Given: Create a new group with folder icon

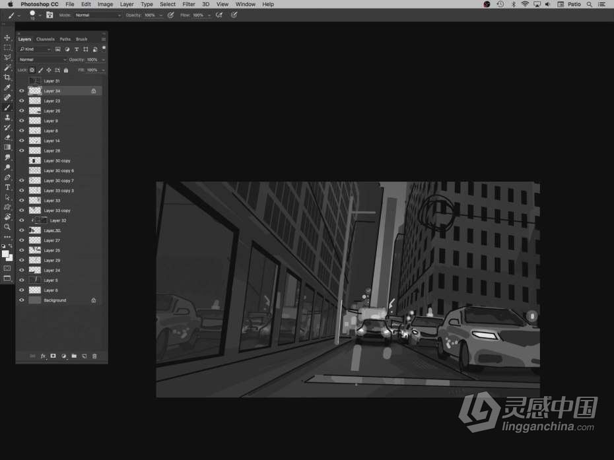Looking at the screenshot, I should coord(74,356).
